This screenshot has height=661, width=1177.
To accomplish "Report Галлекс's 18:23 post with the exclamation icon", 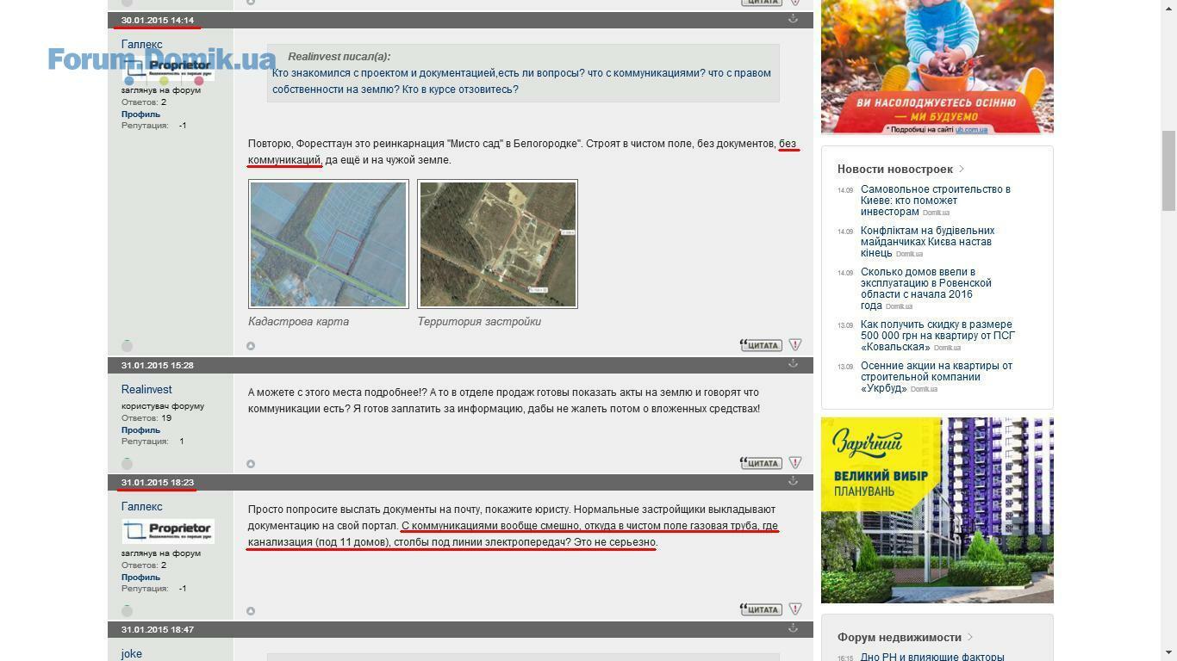I will click(x=795, y=608).
